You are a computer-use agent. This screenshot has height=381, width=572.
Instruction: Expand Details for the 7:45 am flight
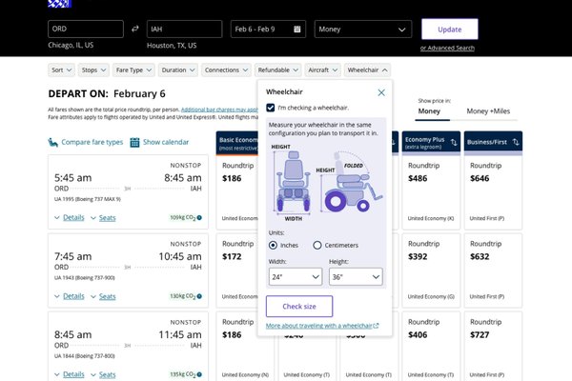pyautogui.click(x=73, y=296)
